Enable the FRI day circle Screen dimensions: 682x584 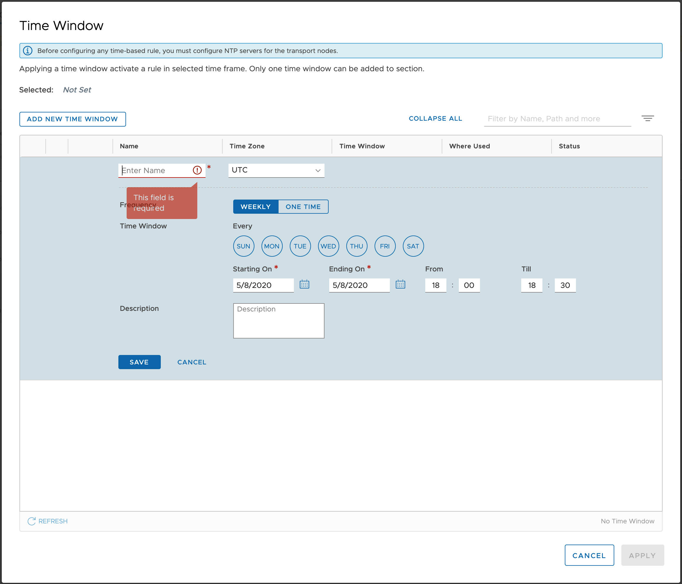point(385,246)
